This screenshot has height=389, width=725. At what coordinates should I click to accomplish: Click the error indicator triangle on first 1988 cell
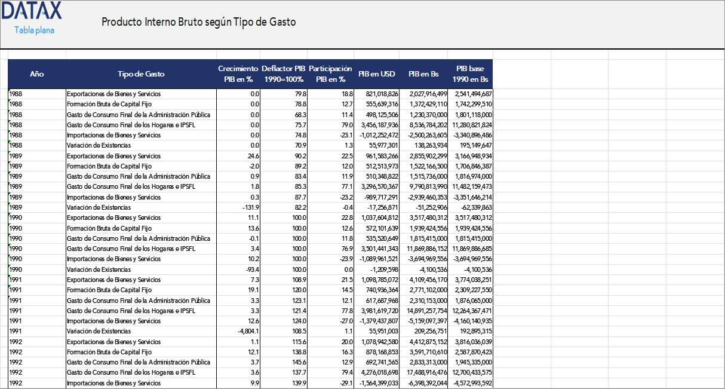tap(10, 91)
